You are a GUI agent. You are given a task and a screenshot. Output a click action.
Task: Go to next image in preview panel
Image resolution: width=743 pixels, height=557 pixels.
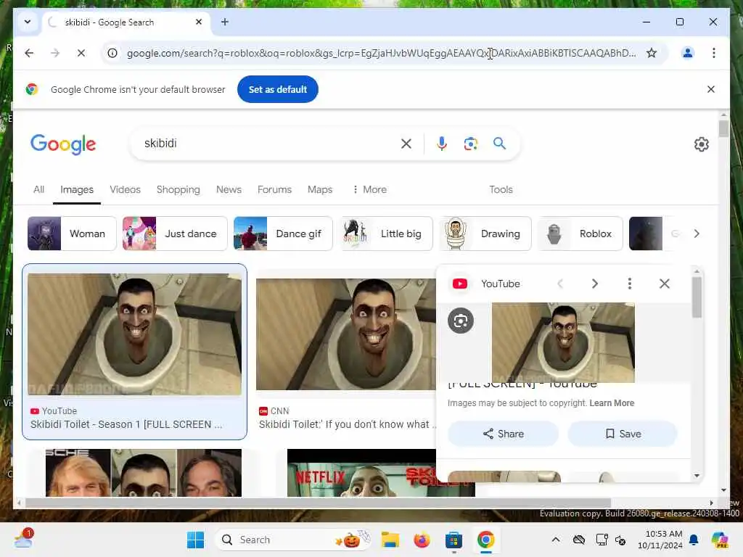pos(595,284)
